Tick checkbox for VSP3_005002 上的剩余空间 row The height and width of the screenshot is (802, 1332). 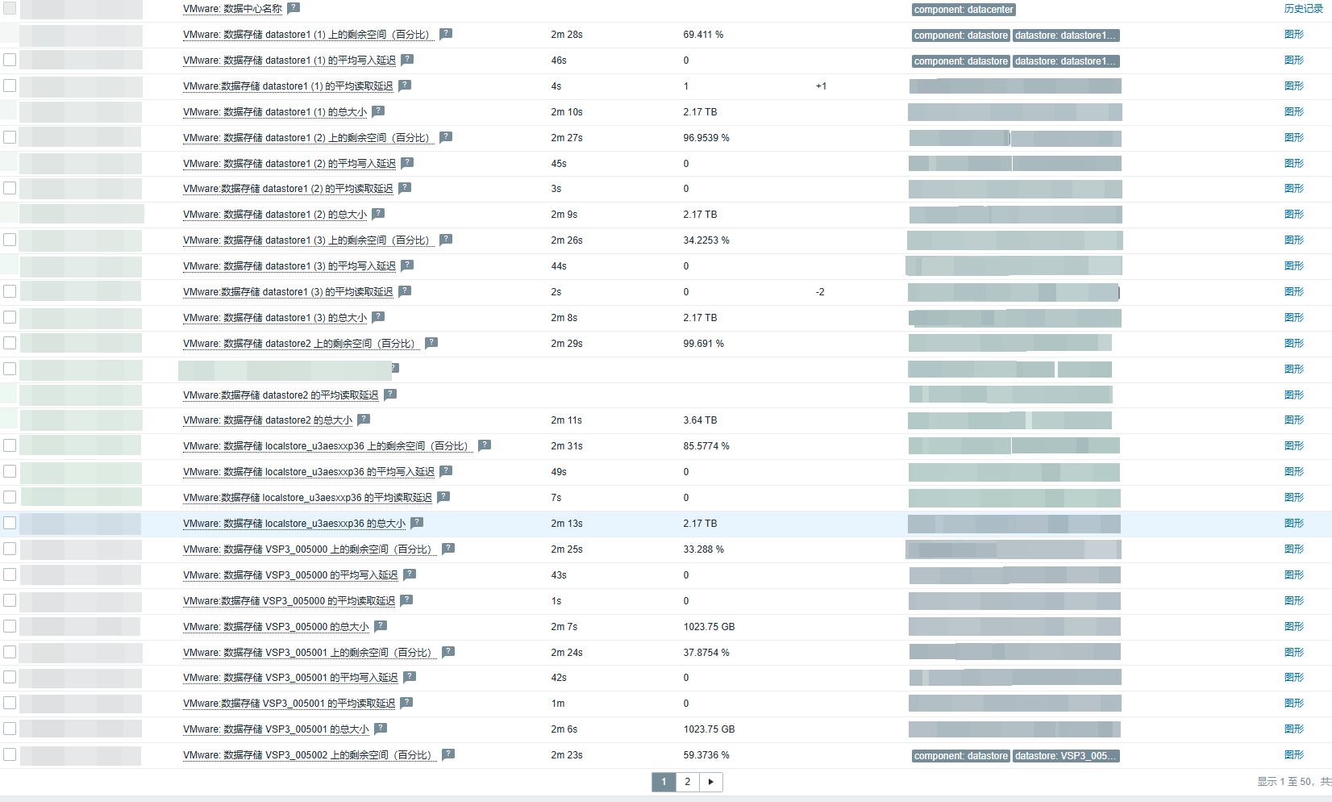pyautogui.click(x=10, y=754)
